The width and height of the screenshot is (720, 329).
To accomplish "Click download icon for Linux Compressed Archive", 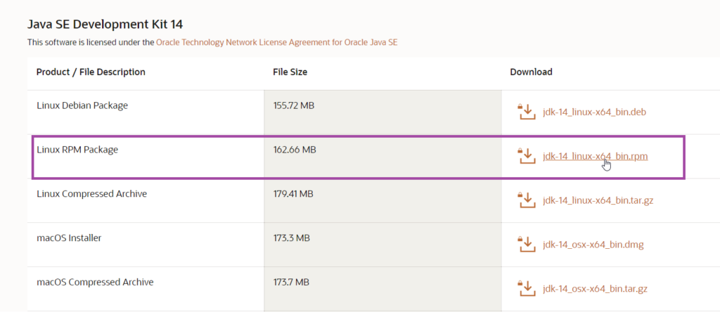I will coord(526,200).
